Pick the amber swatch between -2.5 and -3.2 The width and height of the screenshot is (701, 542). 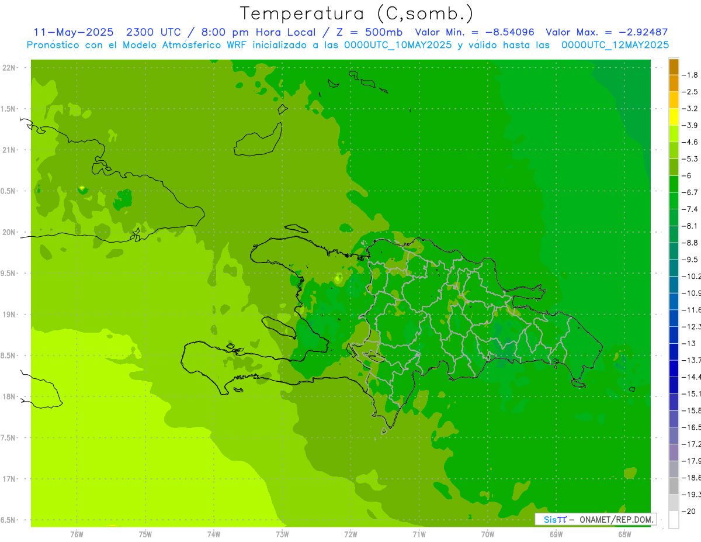[674, 100]
